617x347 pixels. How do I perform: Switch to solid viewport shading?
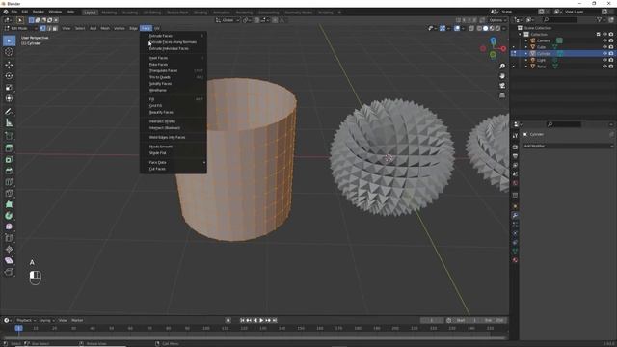tap(486, 28)
